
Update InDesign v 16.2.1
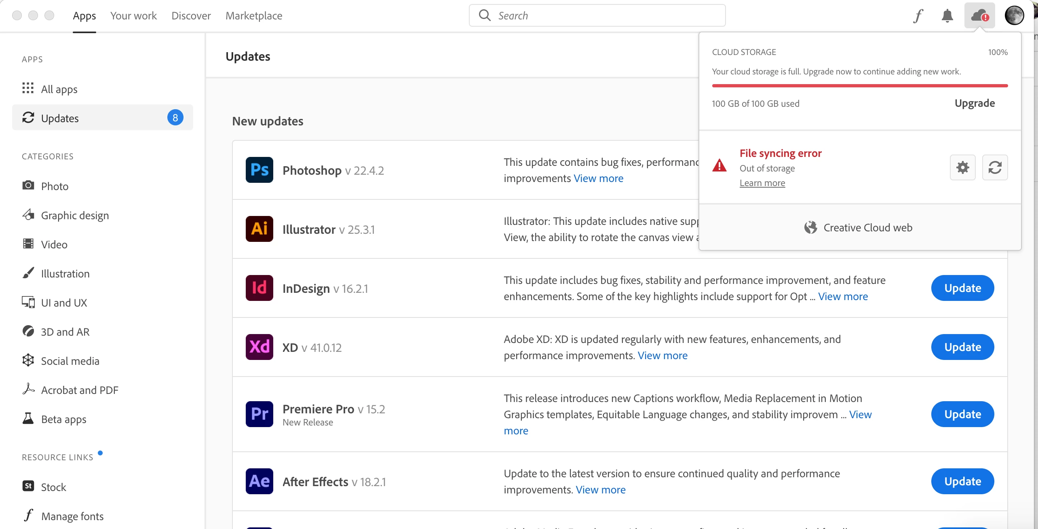(962, 288)
